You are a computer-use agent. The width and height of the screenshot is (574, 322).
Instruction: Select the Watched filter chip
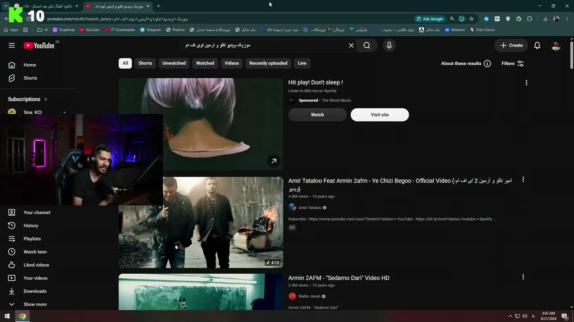click(205, 63)
